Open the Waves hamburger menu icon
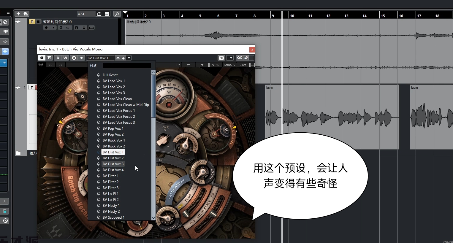This screenshot has width=453, height=243. [x=252, y=65]
